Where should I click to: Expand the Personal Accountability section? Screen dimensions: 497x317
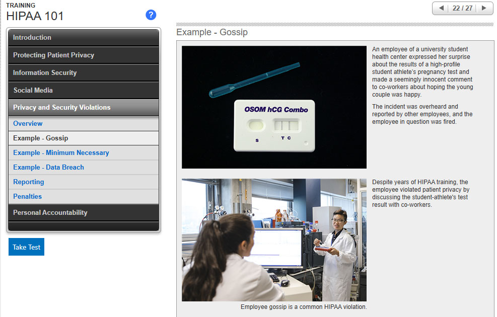(83, 213)
